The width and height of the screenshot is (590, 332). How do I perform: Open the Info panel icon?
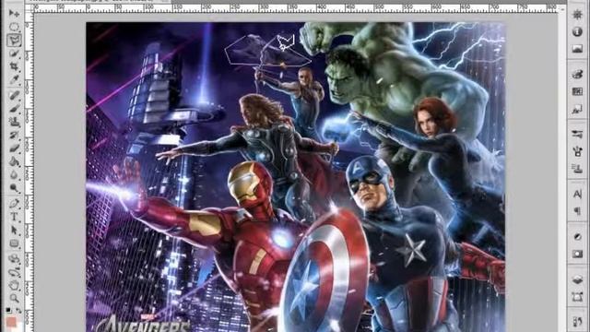[577, 32]
